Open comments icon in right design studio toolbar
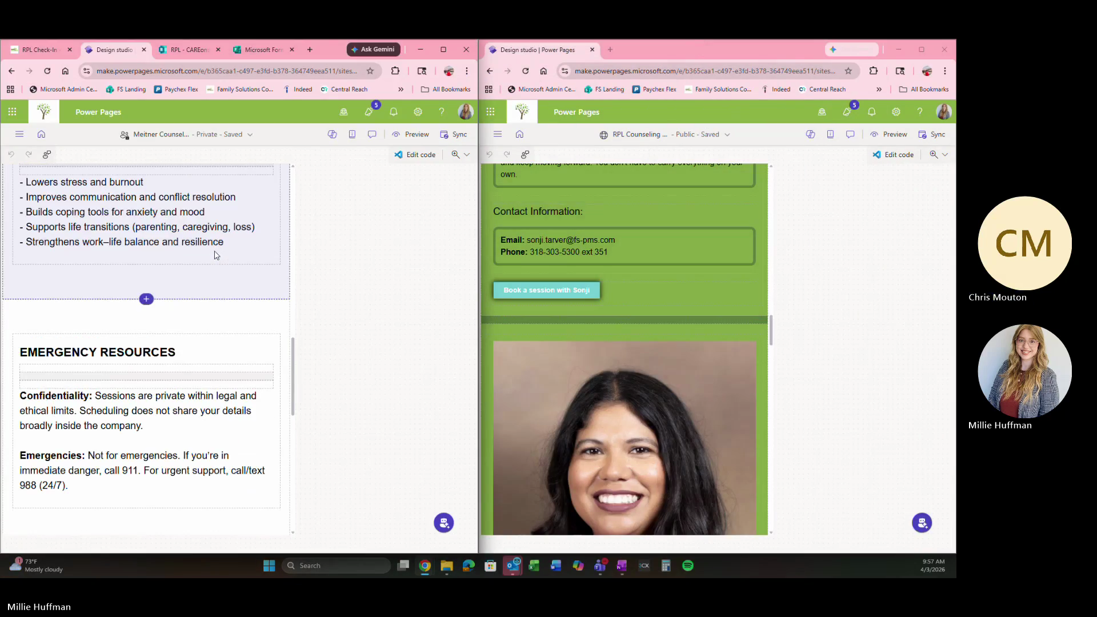This screenshot has width=1097, height=617. (x=850, y=134)
